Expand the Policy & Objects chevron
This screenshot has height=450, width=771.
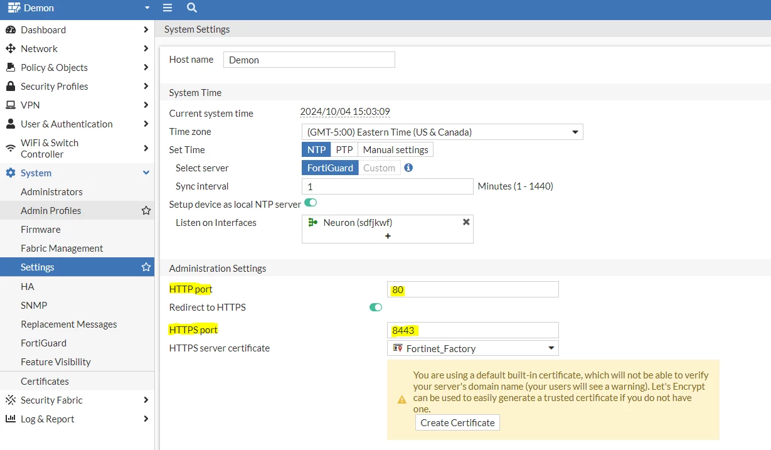point(146,67)
